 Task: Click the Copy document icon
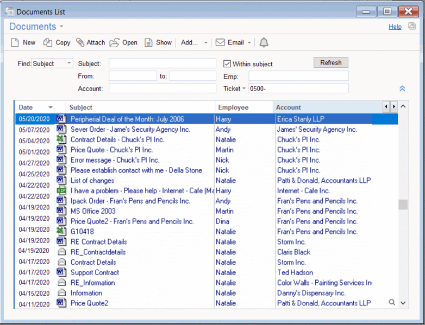pyautogui.click(x=48, y=42)
